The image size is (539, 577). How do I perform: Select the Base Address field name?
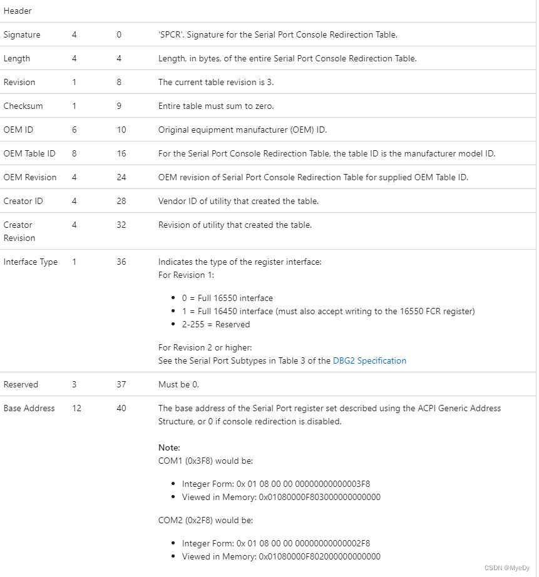29,408
